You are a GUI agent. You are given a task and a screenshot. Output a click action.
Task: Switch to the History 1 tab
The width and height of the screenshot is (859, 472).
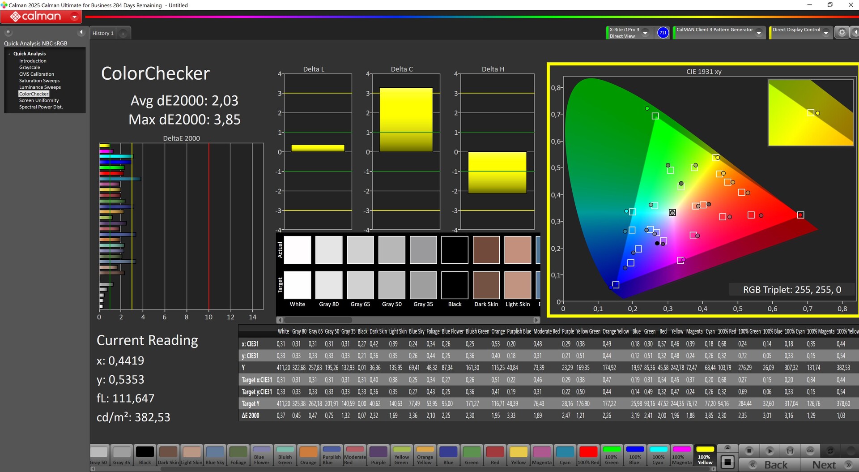click(x=103, y=34)
